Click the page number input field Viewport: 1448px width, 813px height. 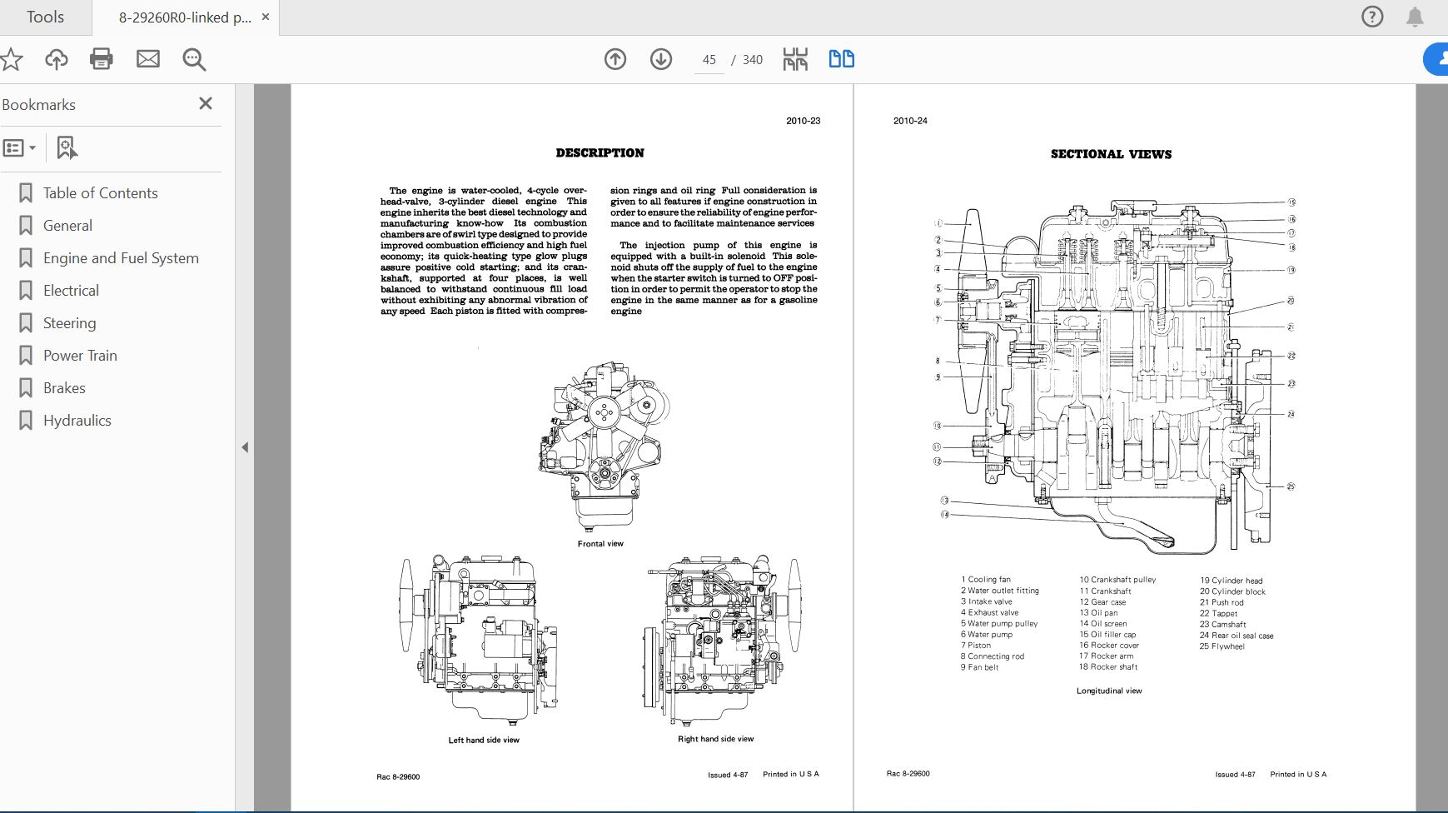[709, 59]
